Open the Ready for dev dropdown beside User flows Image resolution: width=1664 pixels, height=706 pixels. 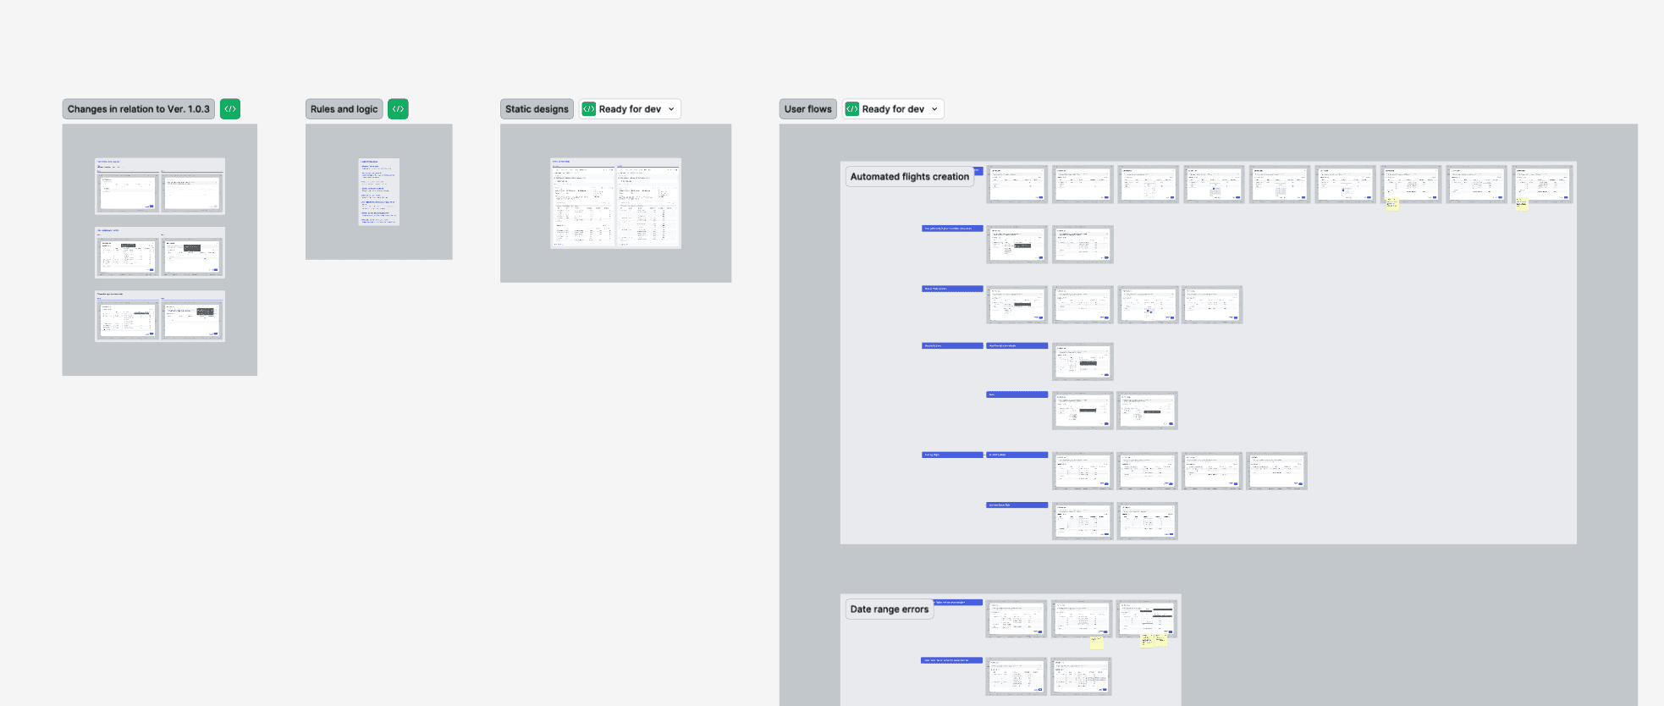(x=894, y=109)
